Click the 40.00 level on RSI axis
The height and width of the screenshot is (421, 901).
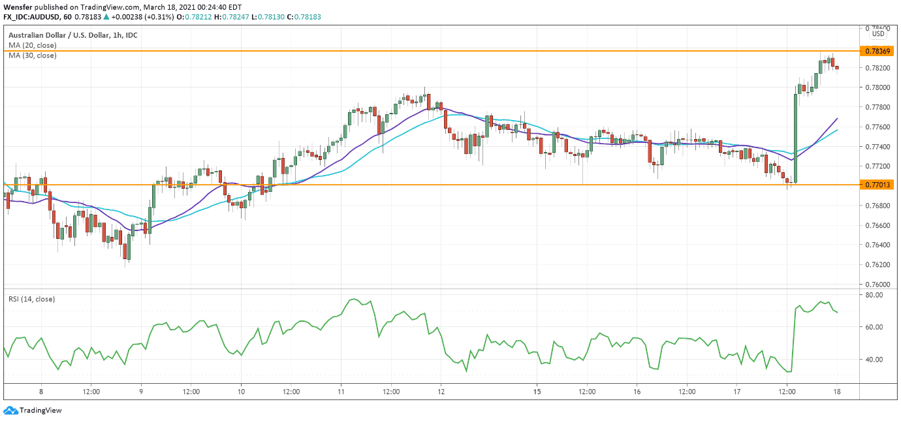point(874,360)
